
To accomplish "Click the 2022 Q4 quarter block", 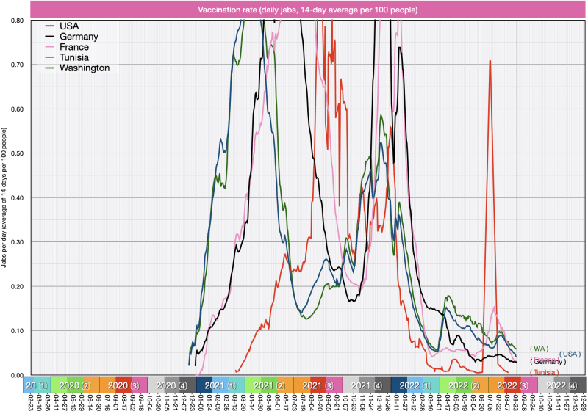I will pyautogui.click(x=562, y=385).
